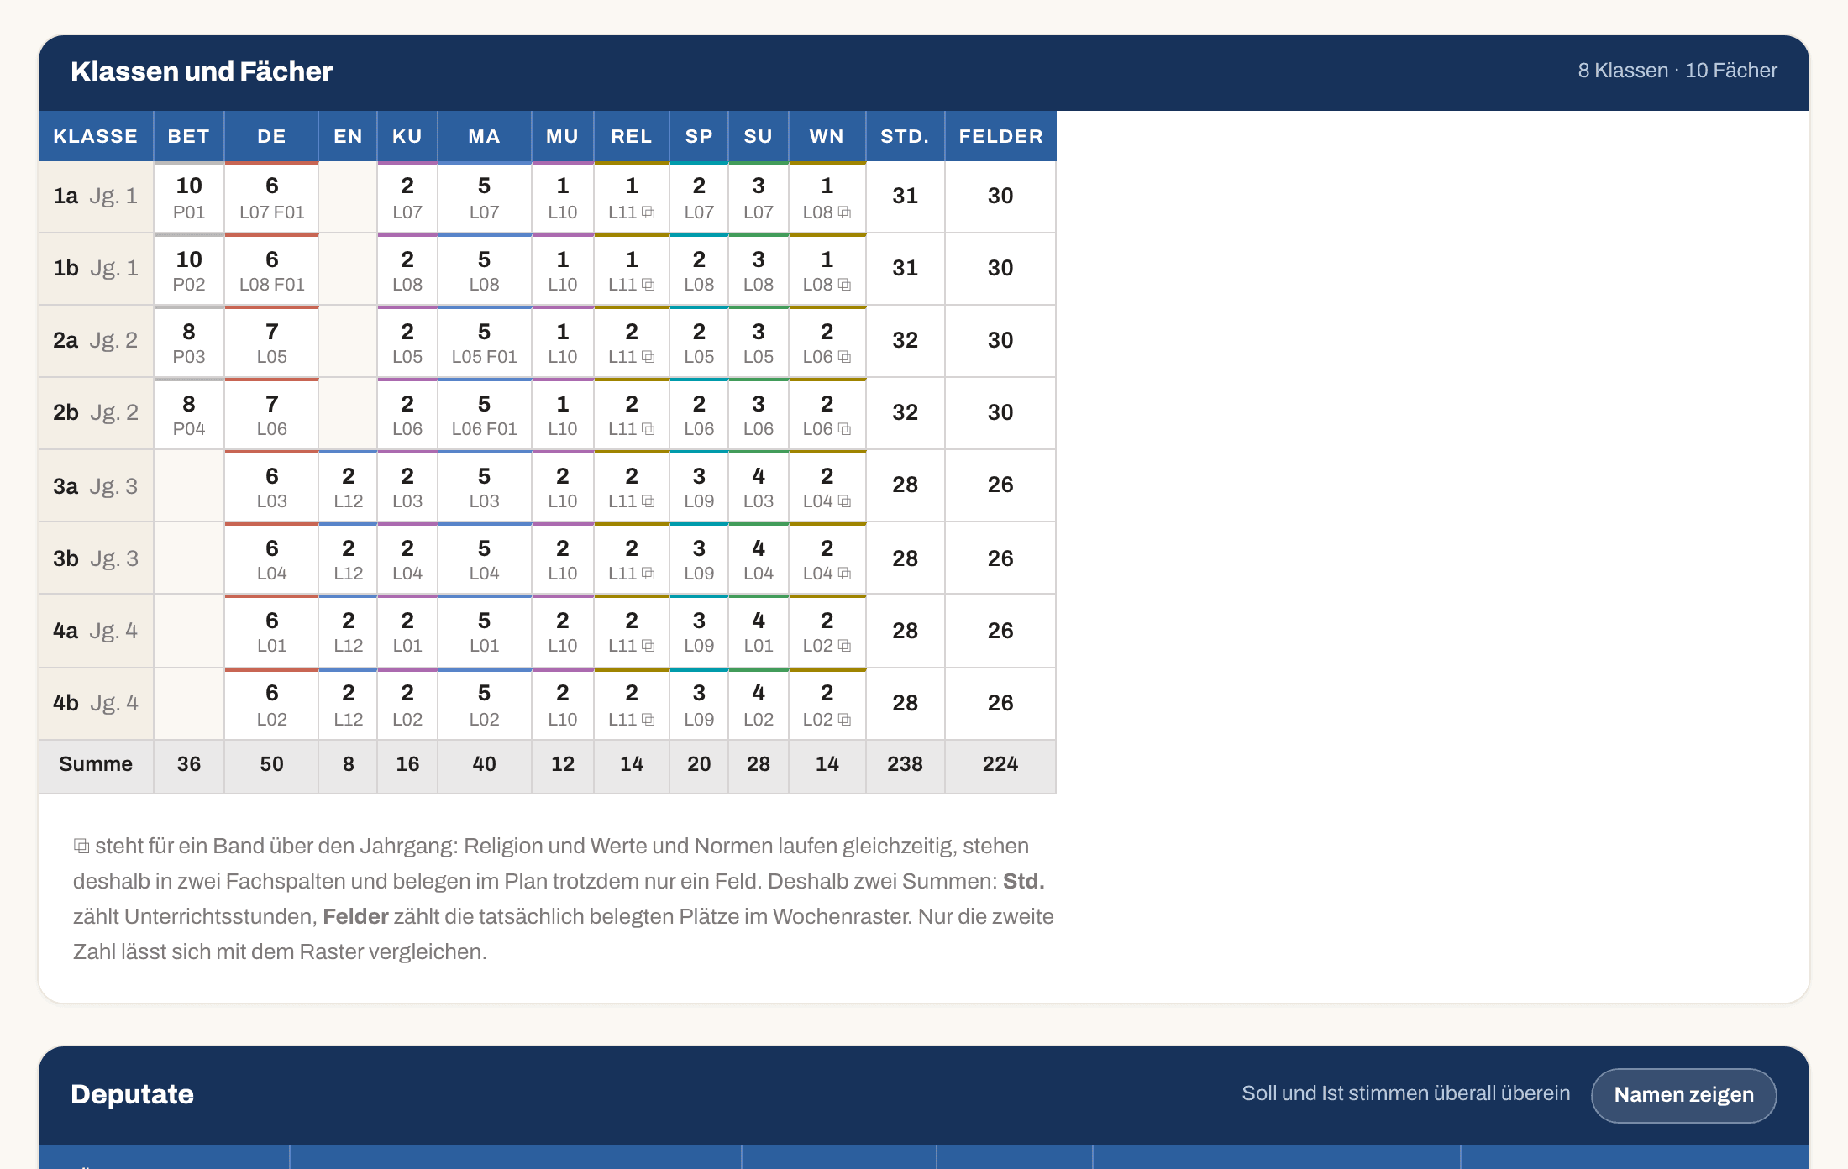
Task: Select the MA column header
Action: (484, 136)
